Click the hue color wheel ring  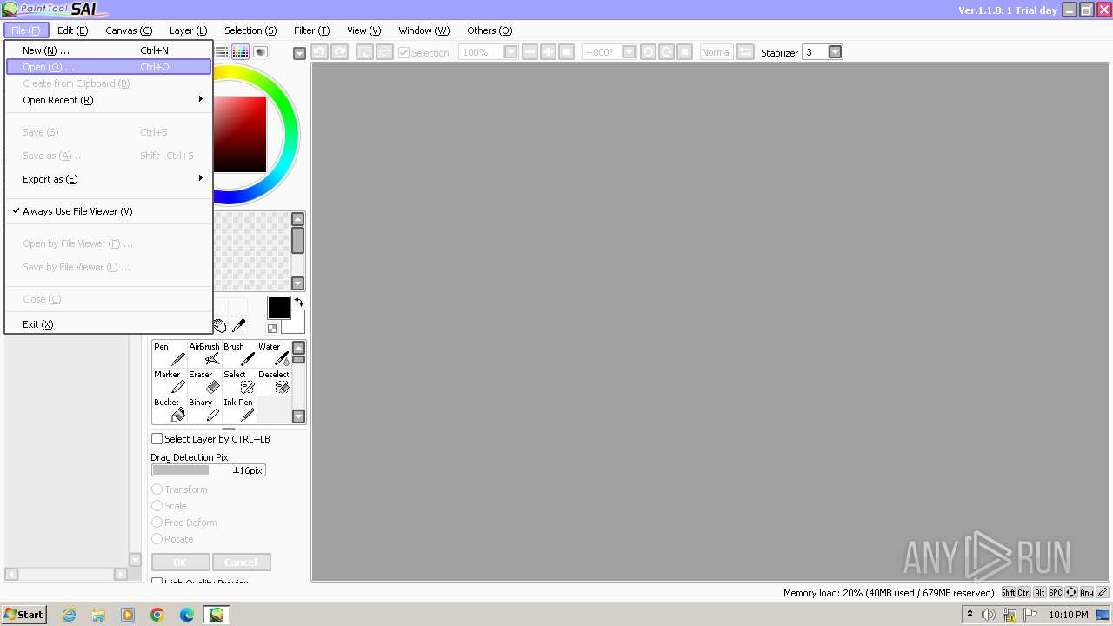pyautogui.click(x=290, y=135)
